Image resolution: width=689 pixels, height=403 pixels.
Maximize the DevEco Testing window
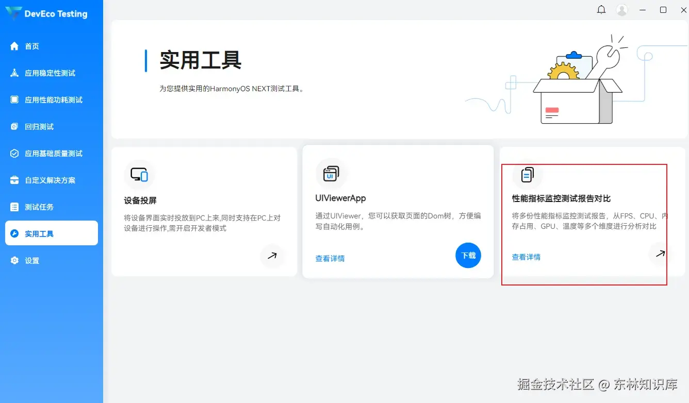pos(663,10)
